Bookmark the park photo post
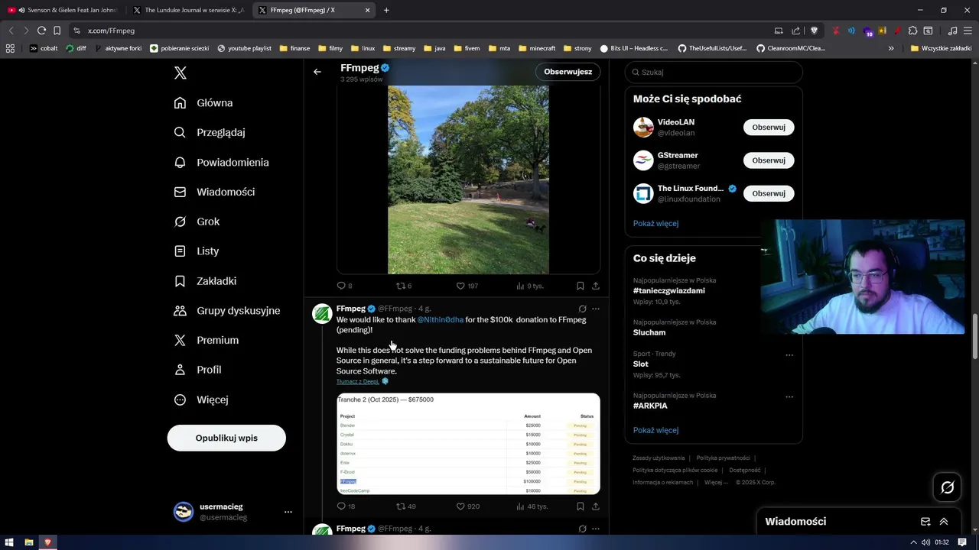The image size is (979, 550). click(x=581, y=286)
